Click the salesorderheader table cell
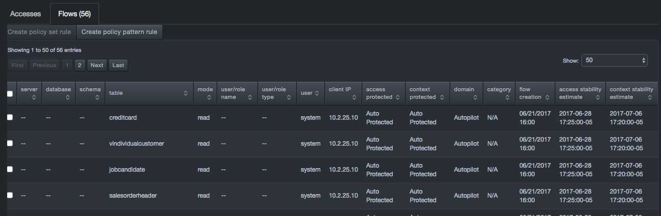The width and height of the screenshot is (661, 216). (x=129, y=196)
